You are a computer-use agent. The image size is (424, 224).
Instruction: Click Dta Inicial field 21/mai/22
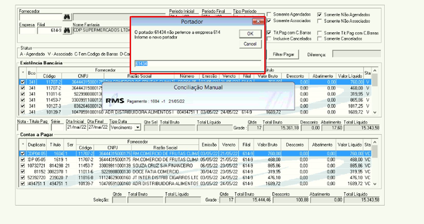(x=76, y=127)
